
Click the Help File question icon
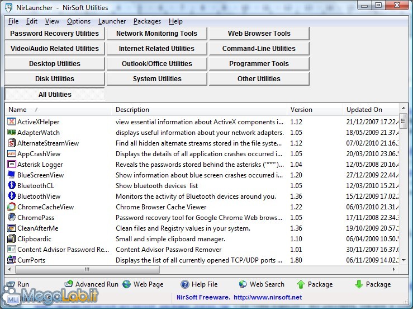click(x=185, y=284)
